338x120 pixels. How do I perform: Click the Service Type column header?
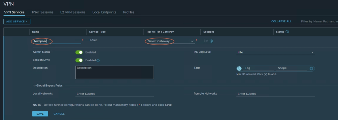97,32
